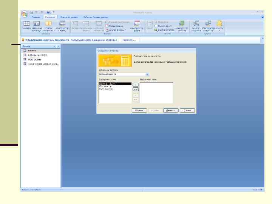The image size is (272, 204).
Task: Click the Пустой отчет button
Action: [x=163, y=26]
